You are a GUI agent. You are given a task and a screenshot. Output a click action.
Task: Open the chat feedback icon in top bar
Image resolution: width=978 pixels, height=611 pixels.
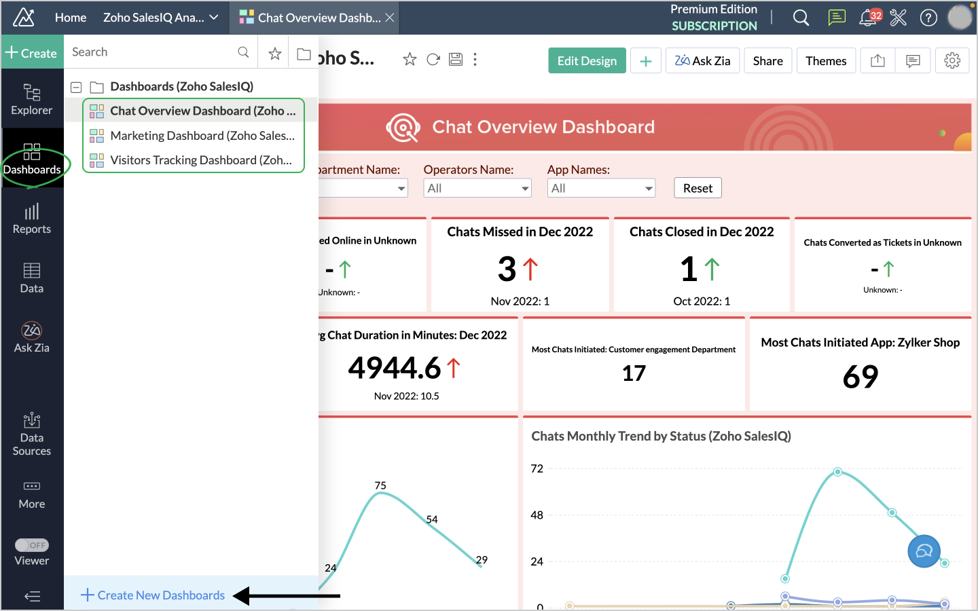coord(837,18)
